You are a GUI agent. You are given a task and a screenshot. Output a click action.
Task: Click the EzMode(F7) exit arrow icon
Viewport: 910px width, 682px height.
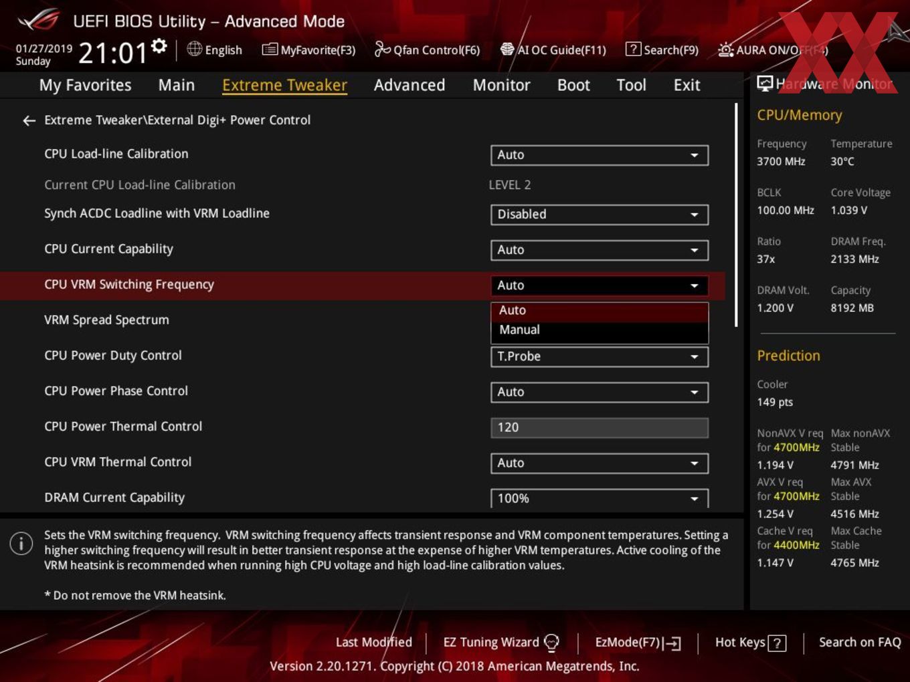[672, 643]
